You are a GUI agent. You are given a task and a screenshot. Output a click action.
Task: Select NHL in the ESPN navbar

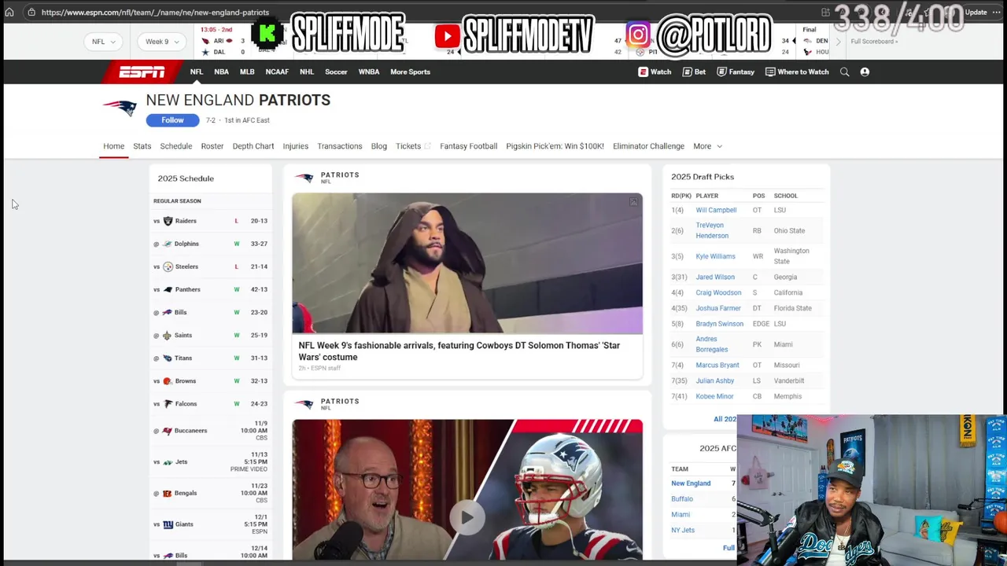[306, 72]
